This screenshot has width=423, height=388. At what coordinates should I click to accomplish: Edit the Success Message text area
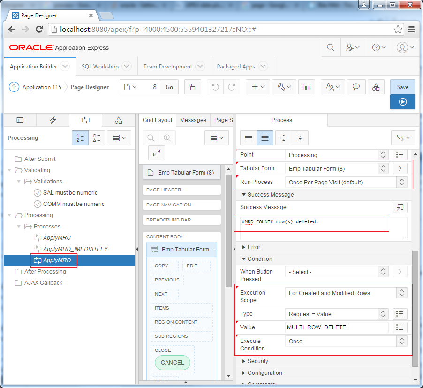tap(324, 228)
